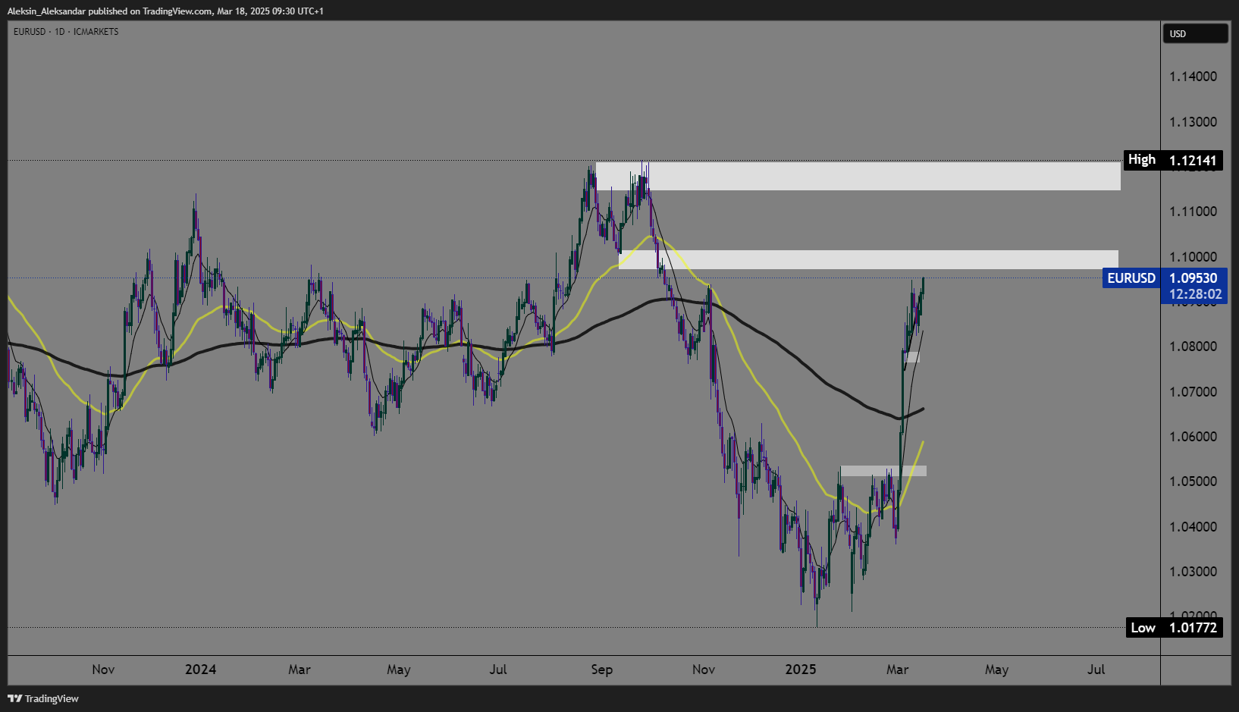Screen dimensions: 1239x712
Task: Click the EURUSD 1.09530 current price label
Action: [x=1164, y=278]
